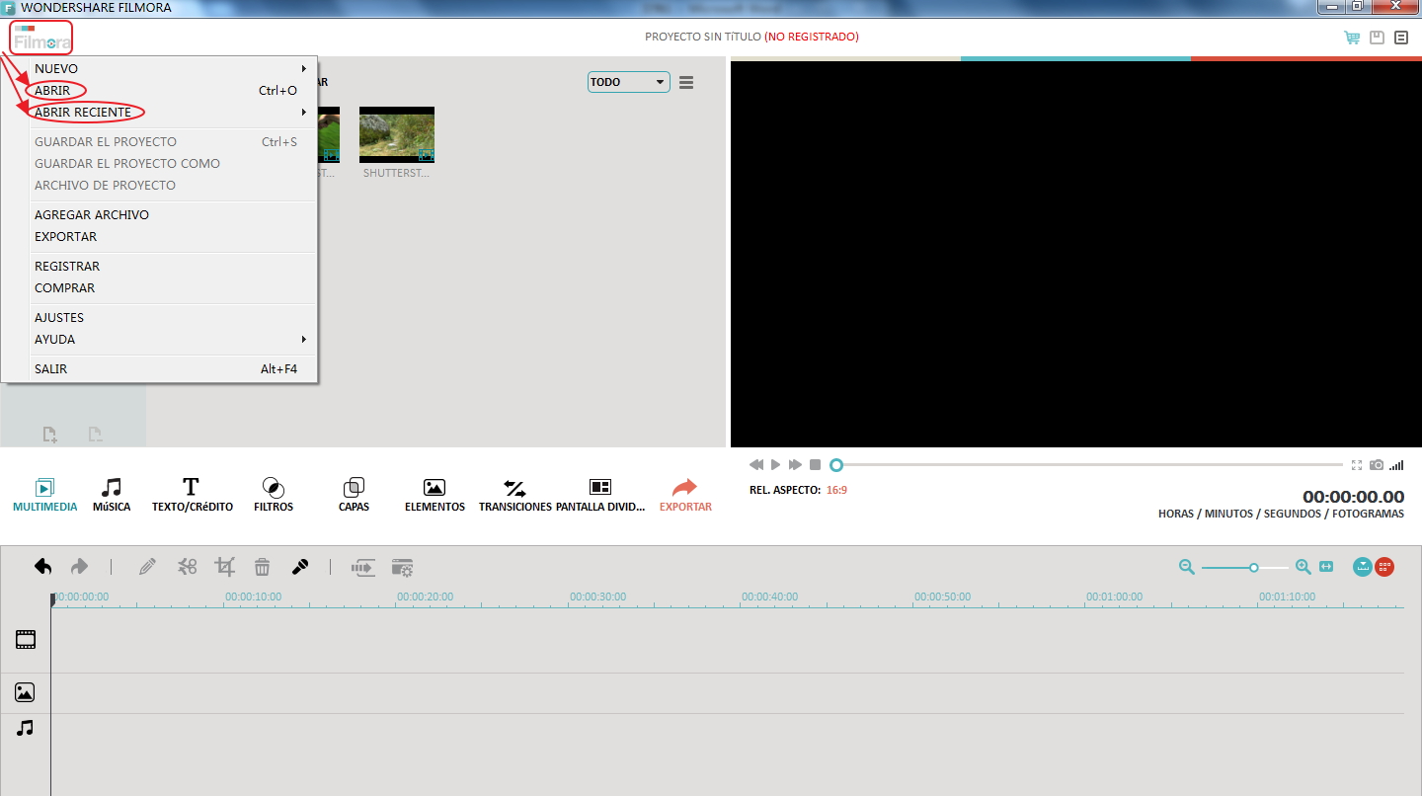Choose EXPORTAR in the file menu

pyautogui.click(x=159, y=236)
